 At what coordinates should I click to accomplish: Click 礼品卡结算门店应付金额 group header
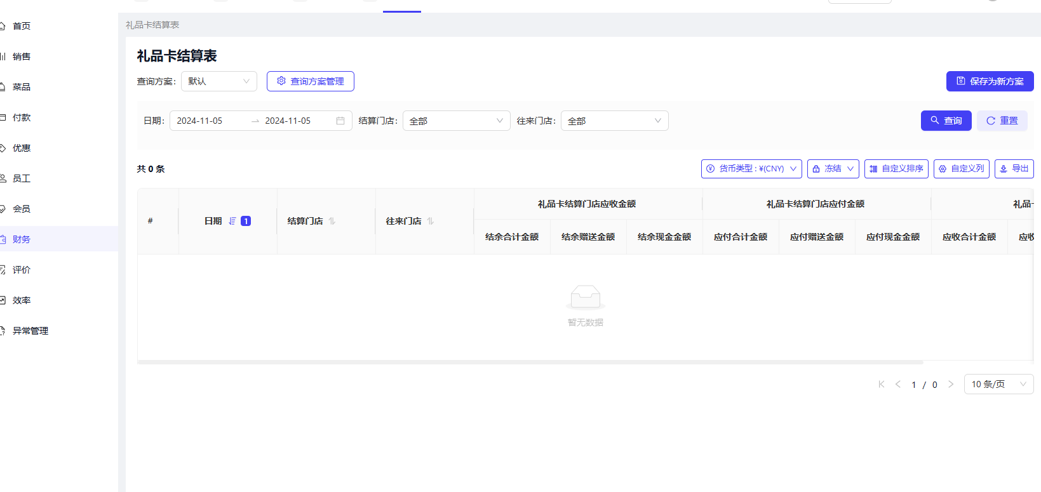(x=816, y=204)
